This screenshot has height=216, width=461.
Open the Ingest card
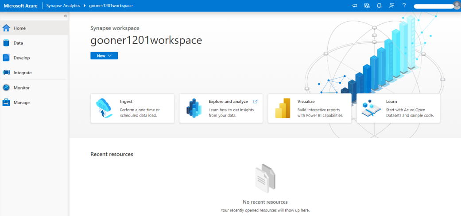click(x=132, y=108)
